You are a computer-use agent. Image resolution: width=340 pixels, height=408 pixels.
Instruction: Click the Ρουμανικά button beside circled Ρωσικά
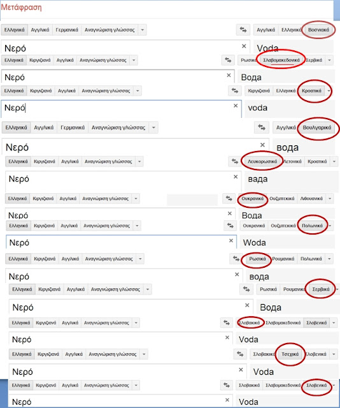click(x=283, y=259)
